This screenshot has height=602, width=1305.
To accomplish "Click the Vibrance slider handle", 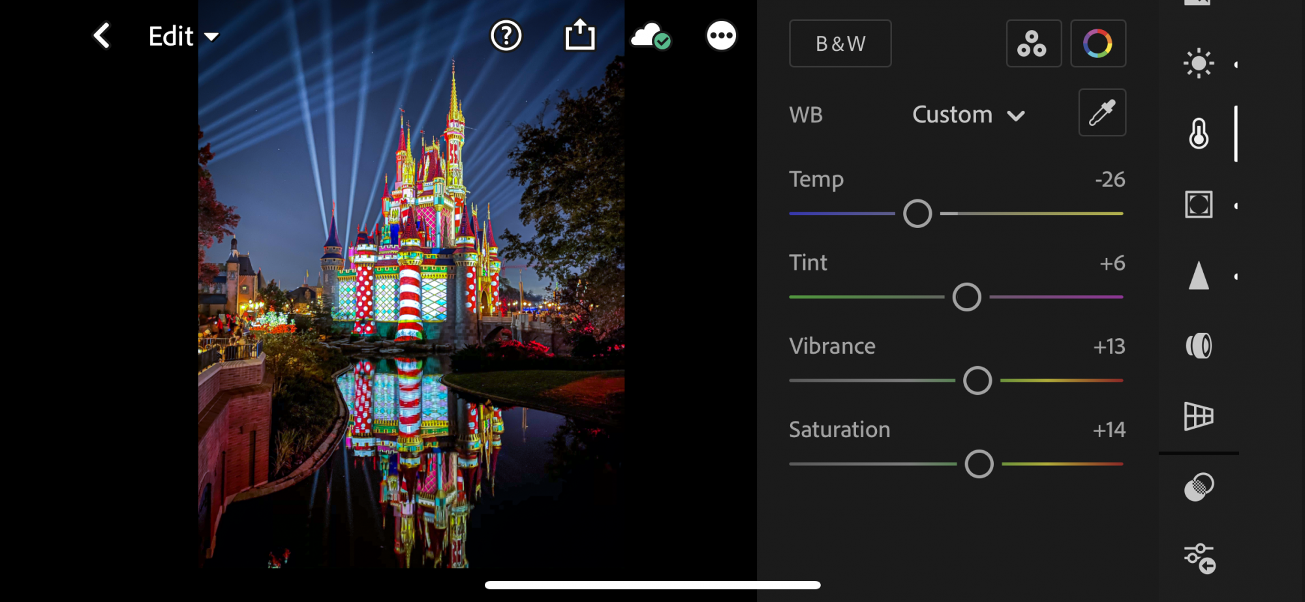I will [x=977, y=380].
